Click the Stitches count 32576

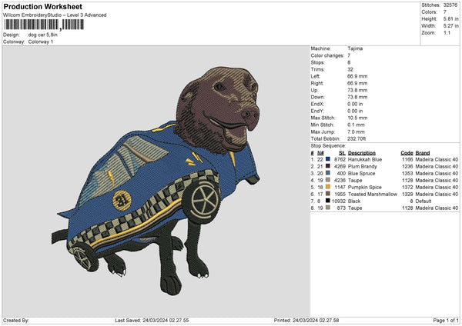click(450, 6)
